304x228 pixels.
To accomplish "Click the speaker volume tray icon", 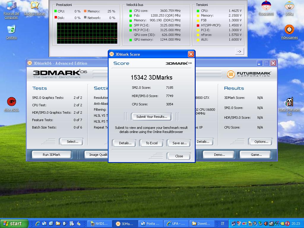I will pyautogui.click(x=266, y=224).
